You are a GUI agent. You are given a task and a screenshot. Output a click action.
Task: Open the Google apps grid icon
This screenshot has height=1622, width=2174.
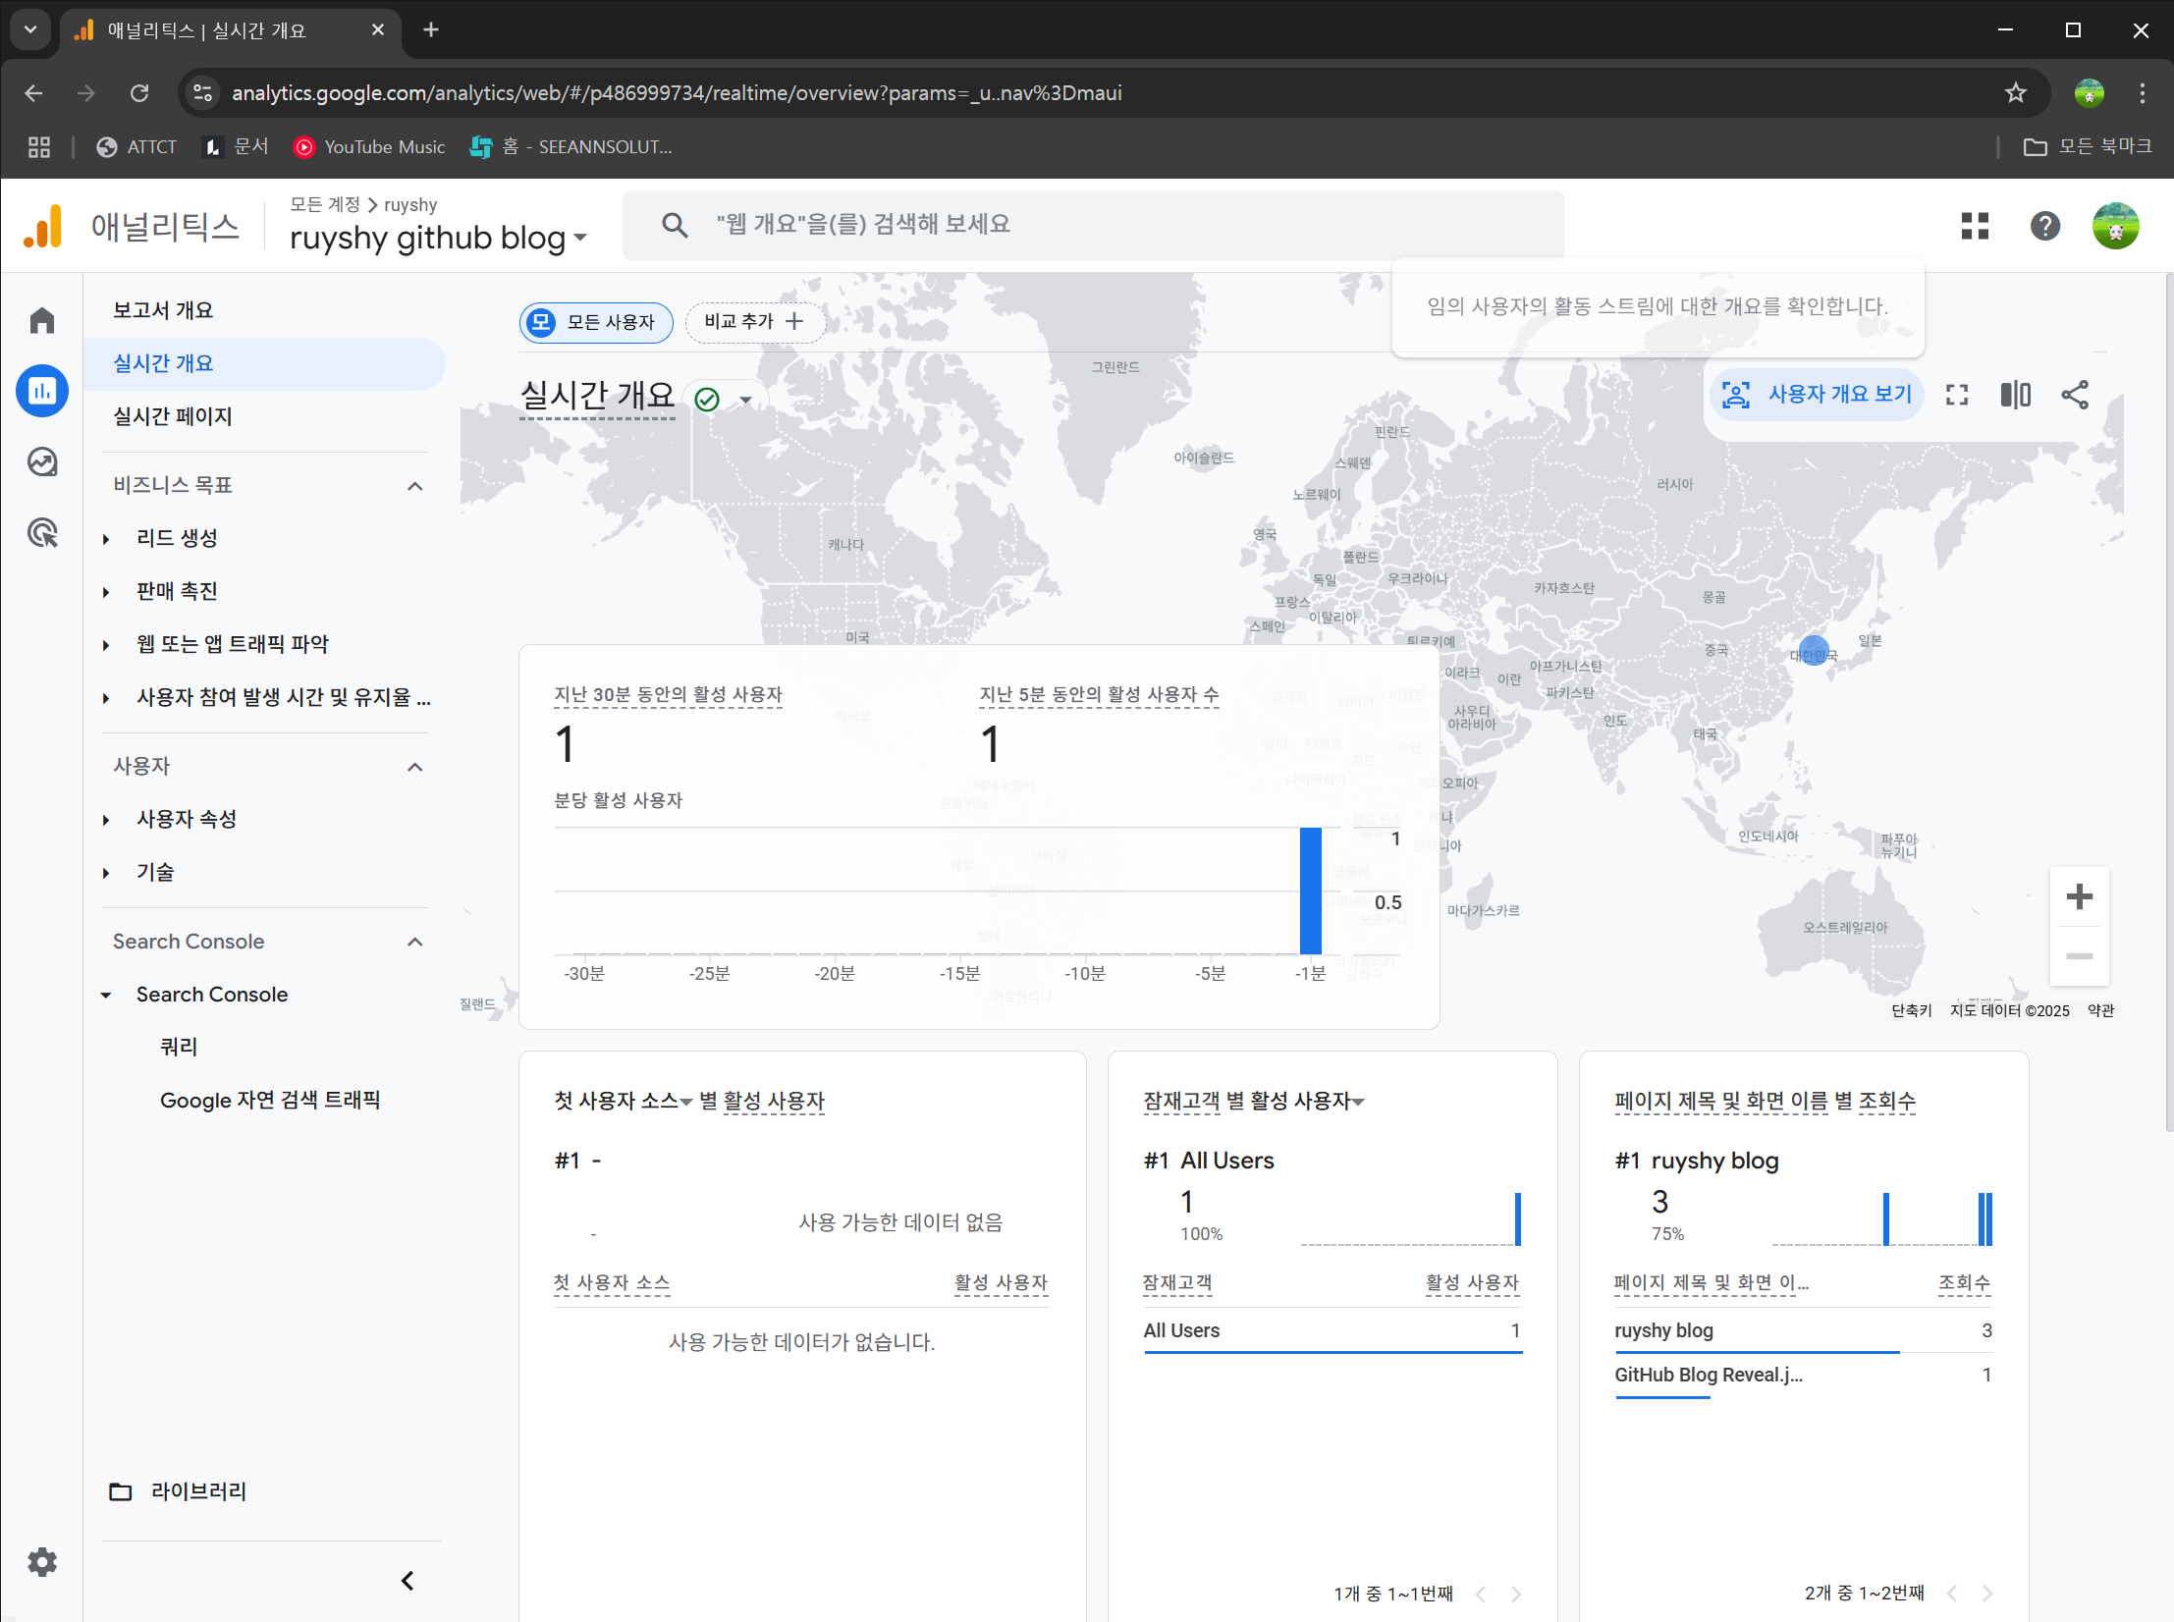1974,226
